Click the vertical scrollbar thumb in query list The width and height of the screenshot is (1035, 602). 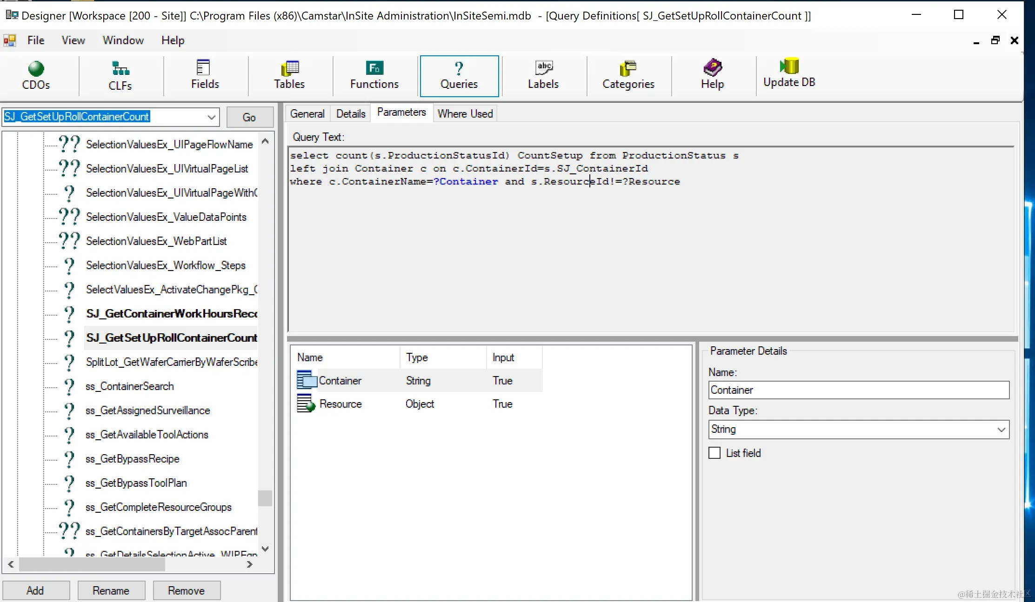click(265, 498)
